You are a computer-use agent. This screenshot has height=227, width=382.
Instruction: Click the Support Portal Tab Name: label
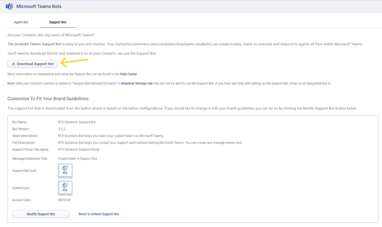(x=31, y=149)
